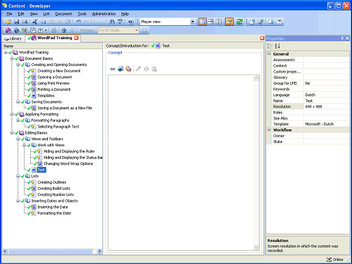Open the File menu
Viewport: 352px width, 264px height.
pyautogui.click(x=9, y=14)
